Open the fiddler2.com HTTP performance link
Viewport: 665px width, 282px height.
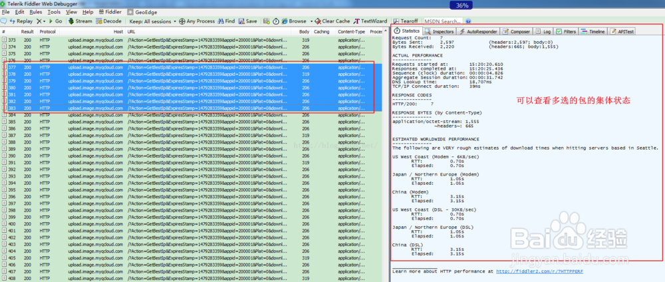tap(539, 271)
